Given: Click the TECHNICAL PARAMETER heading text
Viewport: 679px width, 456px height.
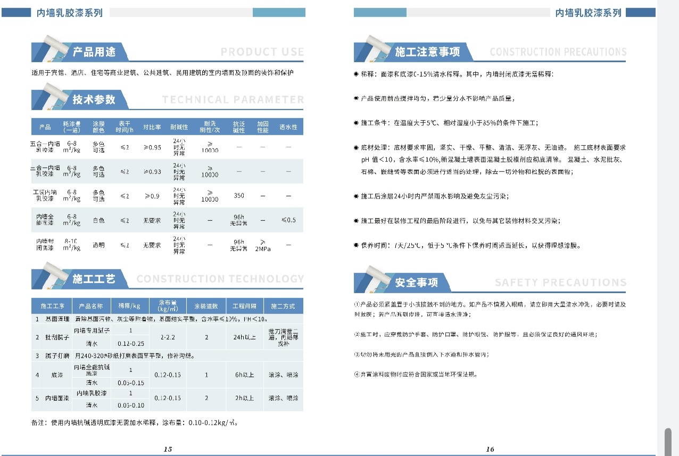Looking at the screenshot, I should [x=233, y=100].
